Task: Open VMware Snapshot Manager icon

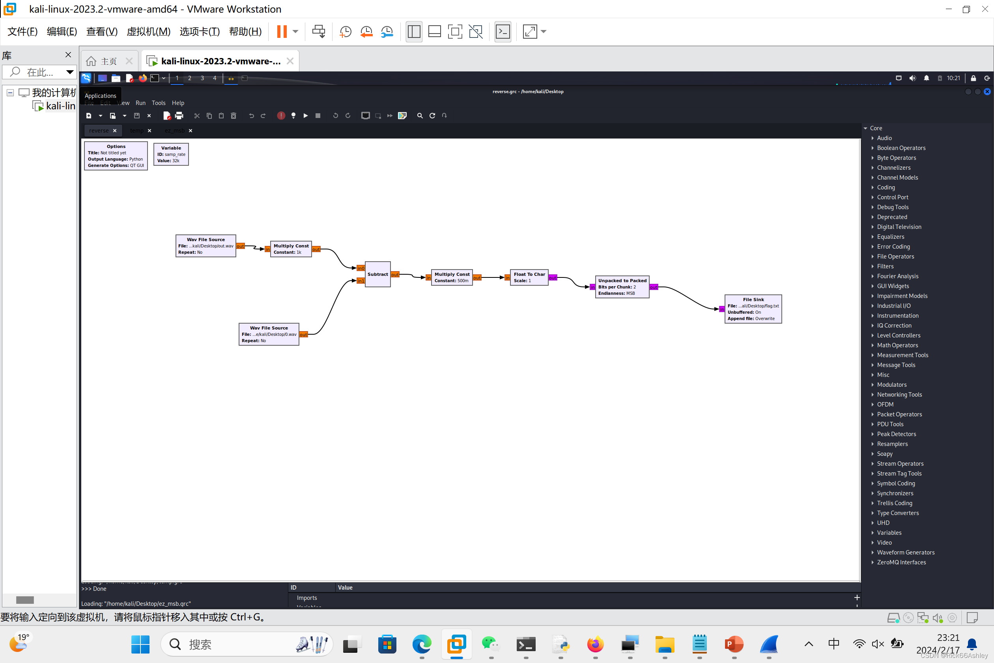Action: click(x=387, y=31)
